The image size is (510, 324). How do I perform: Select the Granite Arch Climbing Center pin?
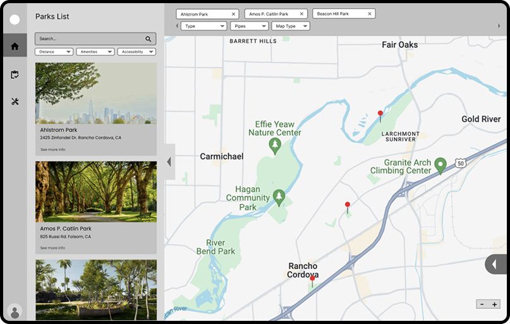point(440,165)
